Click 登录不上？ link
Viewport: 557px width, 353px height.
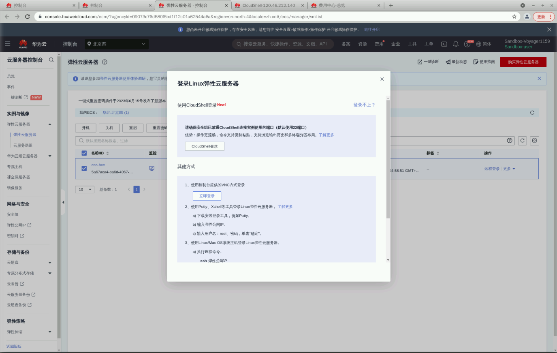click(x=364, y=105)
